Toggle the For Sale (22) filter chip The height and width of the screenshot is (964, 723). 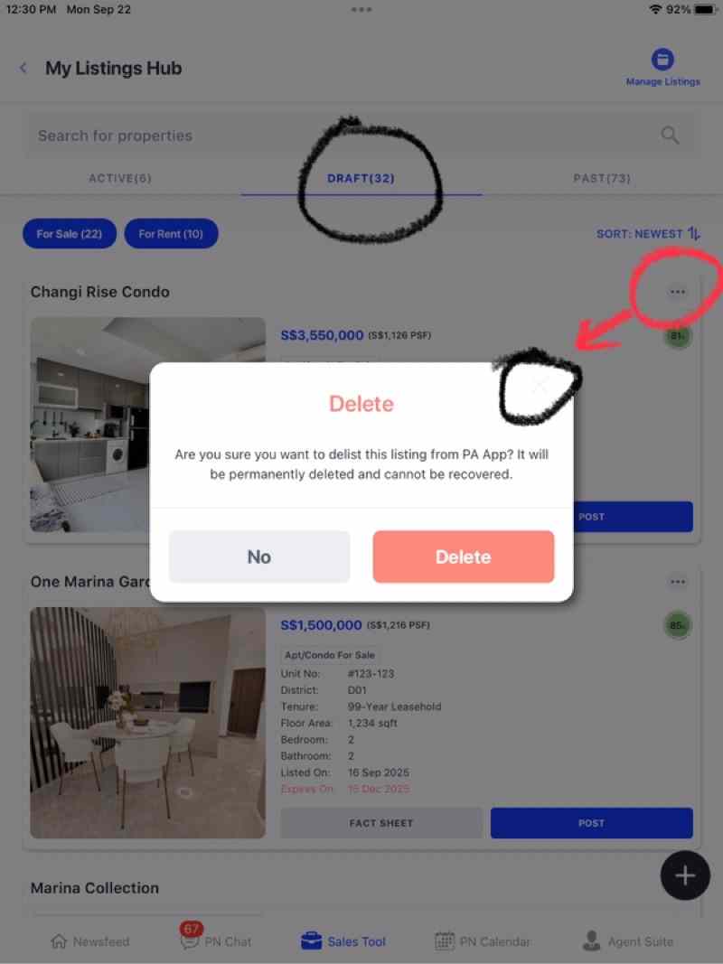point(70,234)
